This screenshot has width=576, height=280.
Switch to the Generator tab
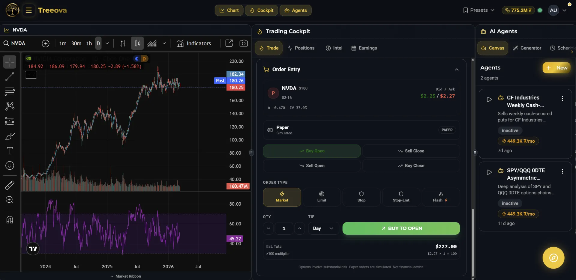click(527, 48)
